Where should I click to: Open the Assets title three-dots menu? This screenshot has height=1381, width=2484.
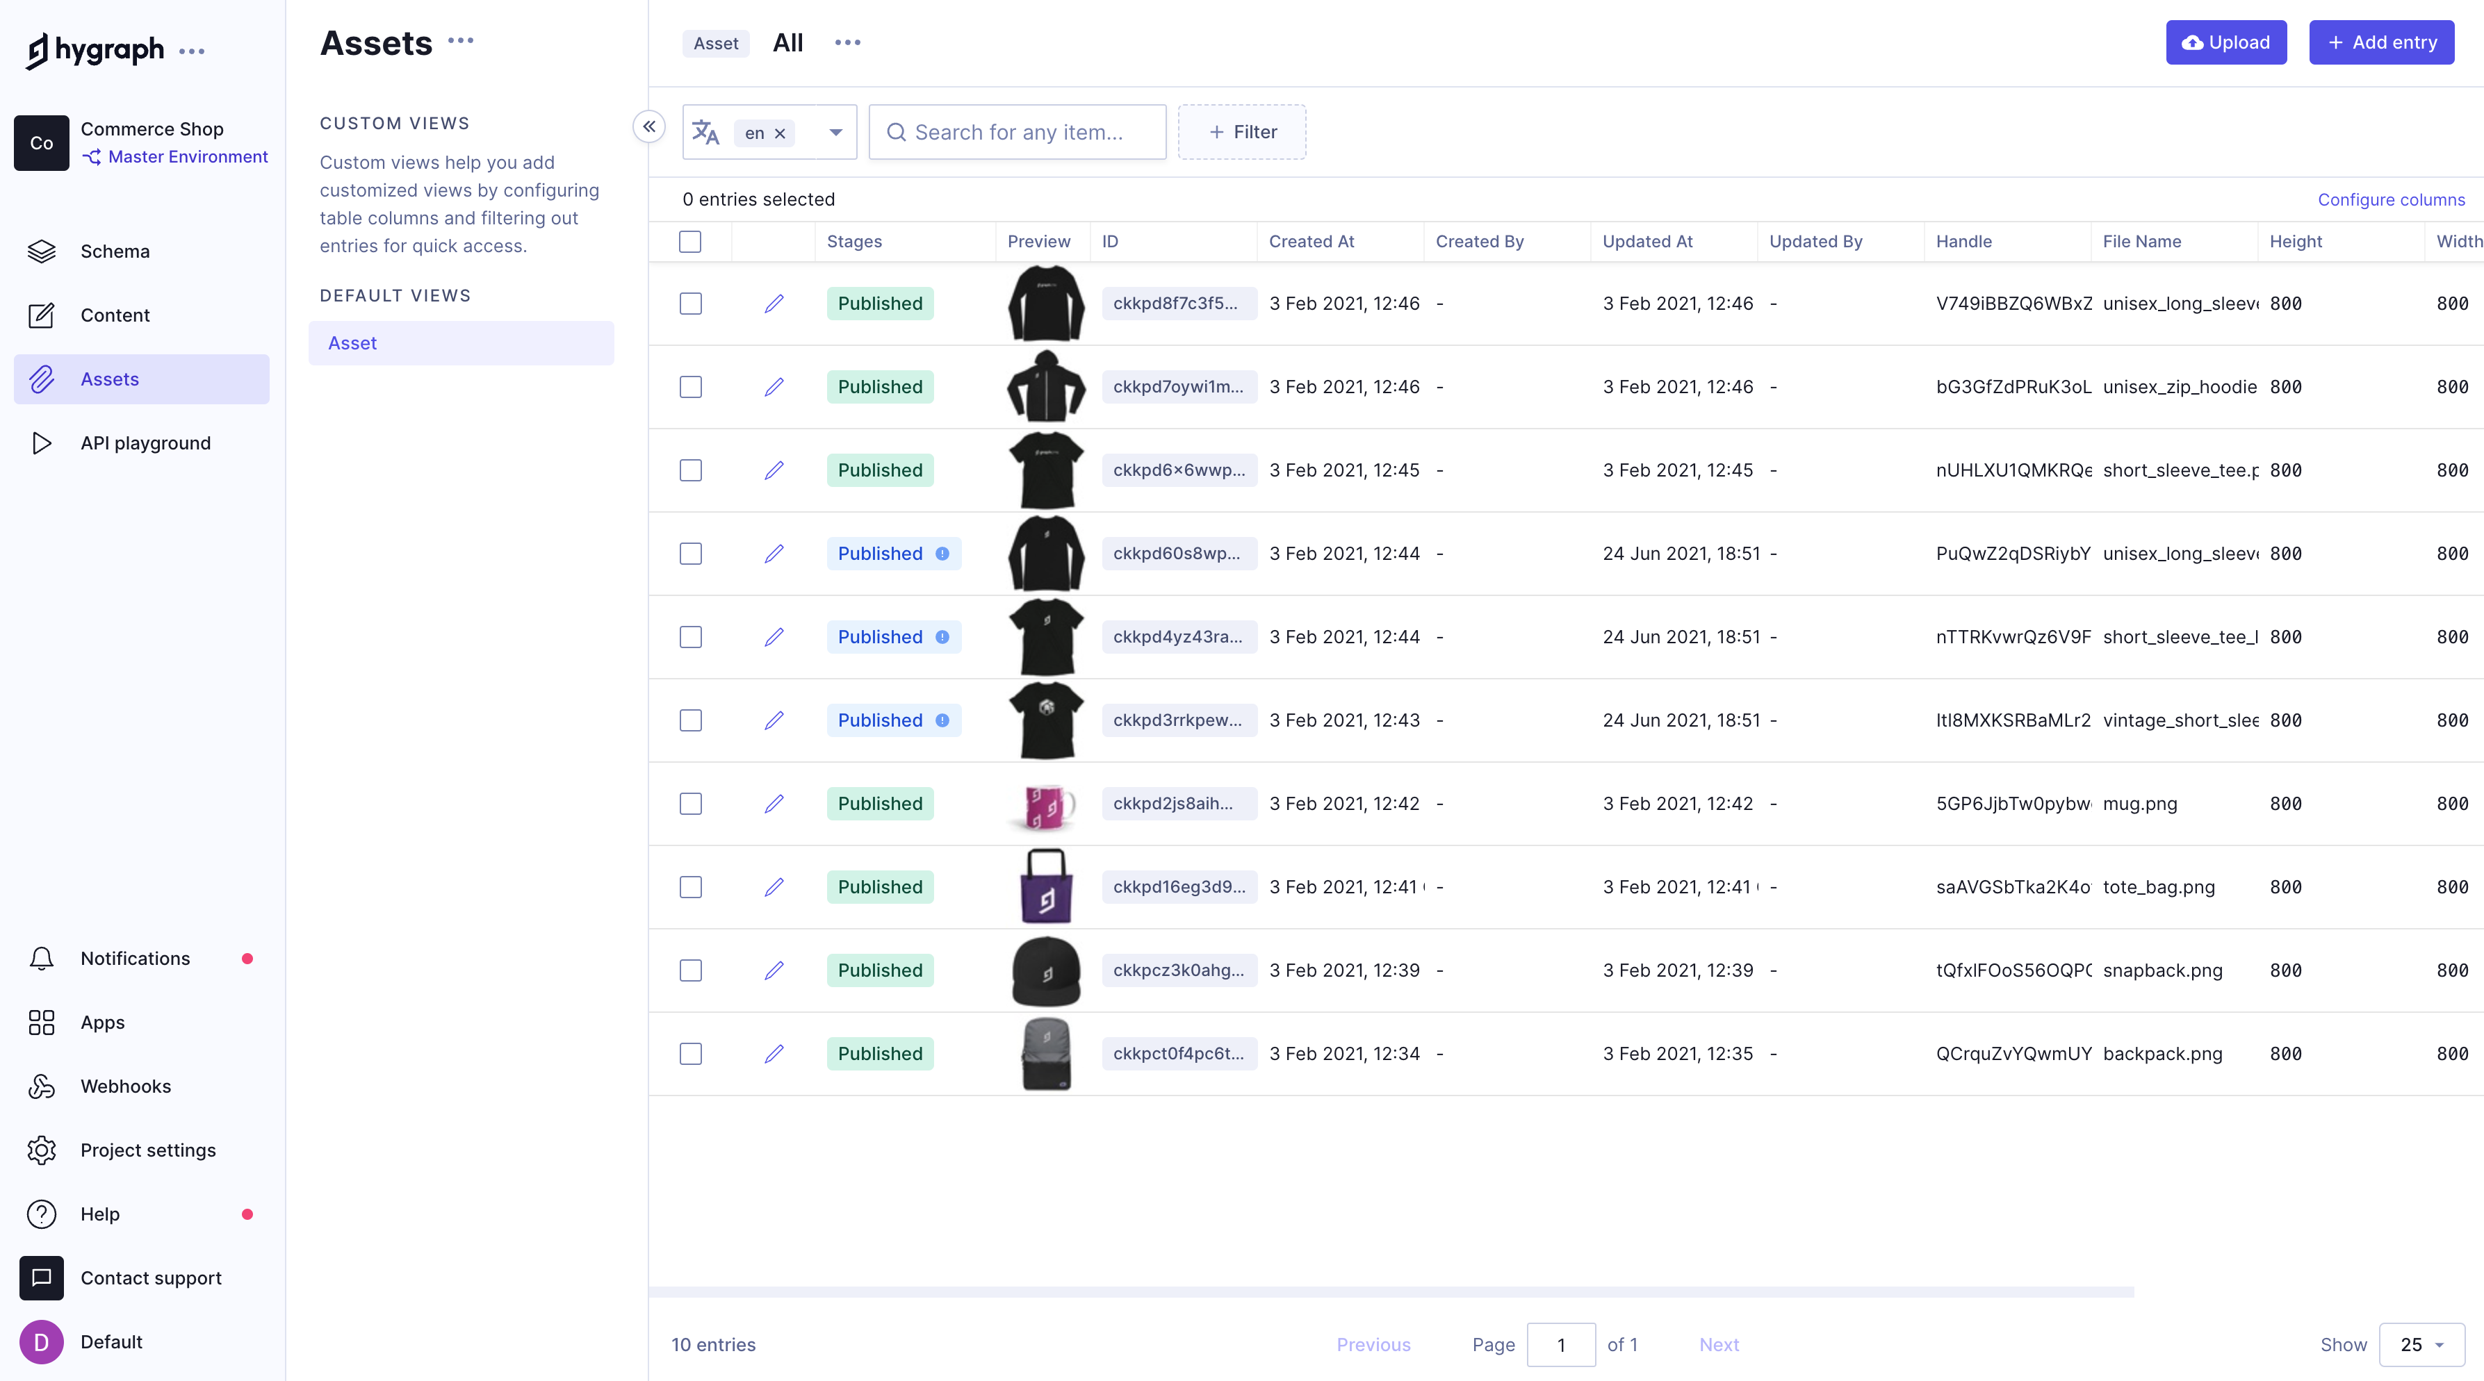coord(461,40)
